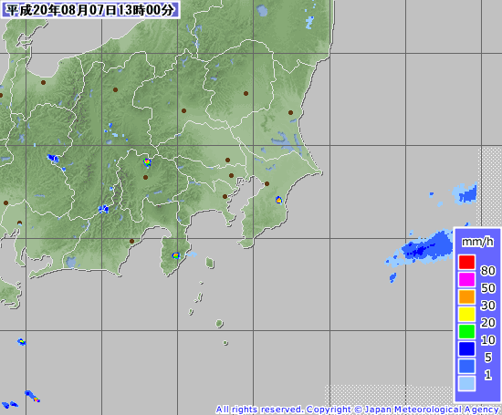Select the green 10–20 legend swatch
Screen dimensions: 502x415
[466, 331]
